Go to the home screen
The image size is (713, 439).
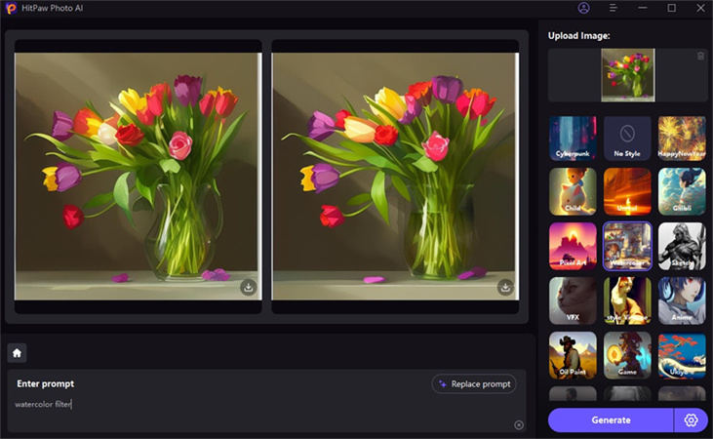18,353
